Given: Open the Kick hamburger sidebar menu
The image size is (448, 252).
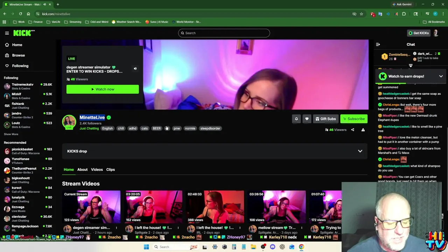Looking at the screenshot, I should click(7, 33).
